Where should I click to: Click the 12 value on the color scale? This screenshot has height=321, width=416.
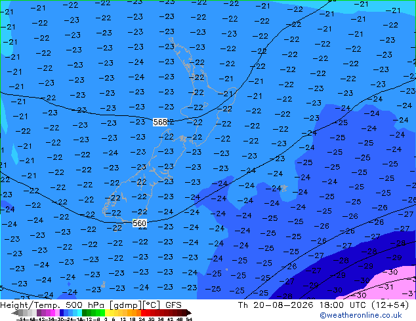(x=123, y=320)
